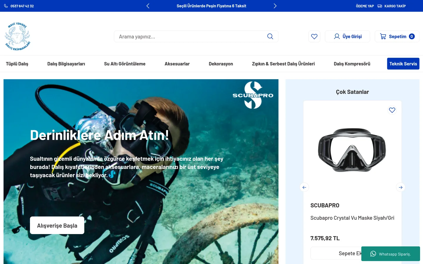Click the Derinliklere Adım Atın! headline
Viewport: 423px width, 264px height.
click(x=99, y=135)
